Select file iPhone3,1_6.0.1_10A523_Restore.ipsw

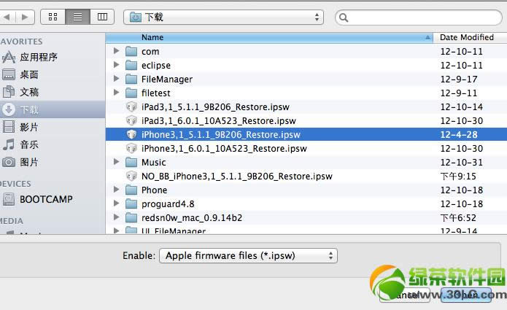tap(224, 148)
